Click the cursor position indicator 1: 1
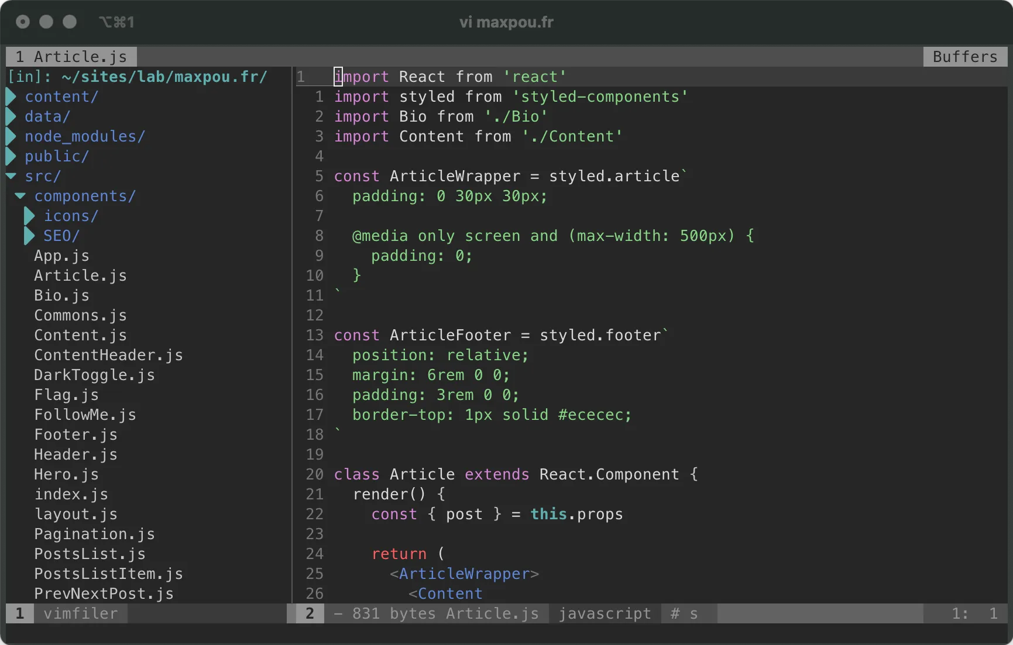Image resolution: width=1013 pixels, height=645 pixels. [x=974, y=613]
